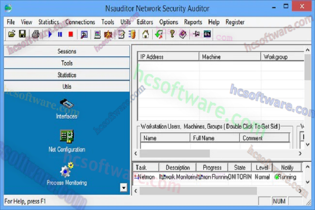Viewport: 315px width, 210px height.
Task: Open the Options menu
Action: 168,22
